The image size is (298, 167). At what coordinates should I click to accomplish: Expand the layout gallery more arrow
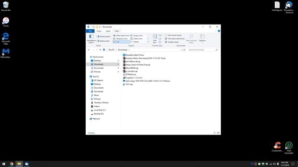148,42
